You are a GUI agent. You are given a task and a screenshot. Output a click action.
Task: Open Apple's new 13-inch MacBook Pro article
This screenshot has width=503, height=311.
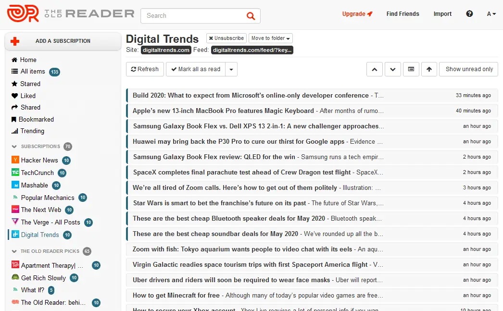pyautogui.click(x=312, y=111)
